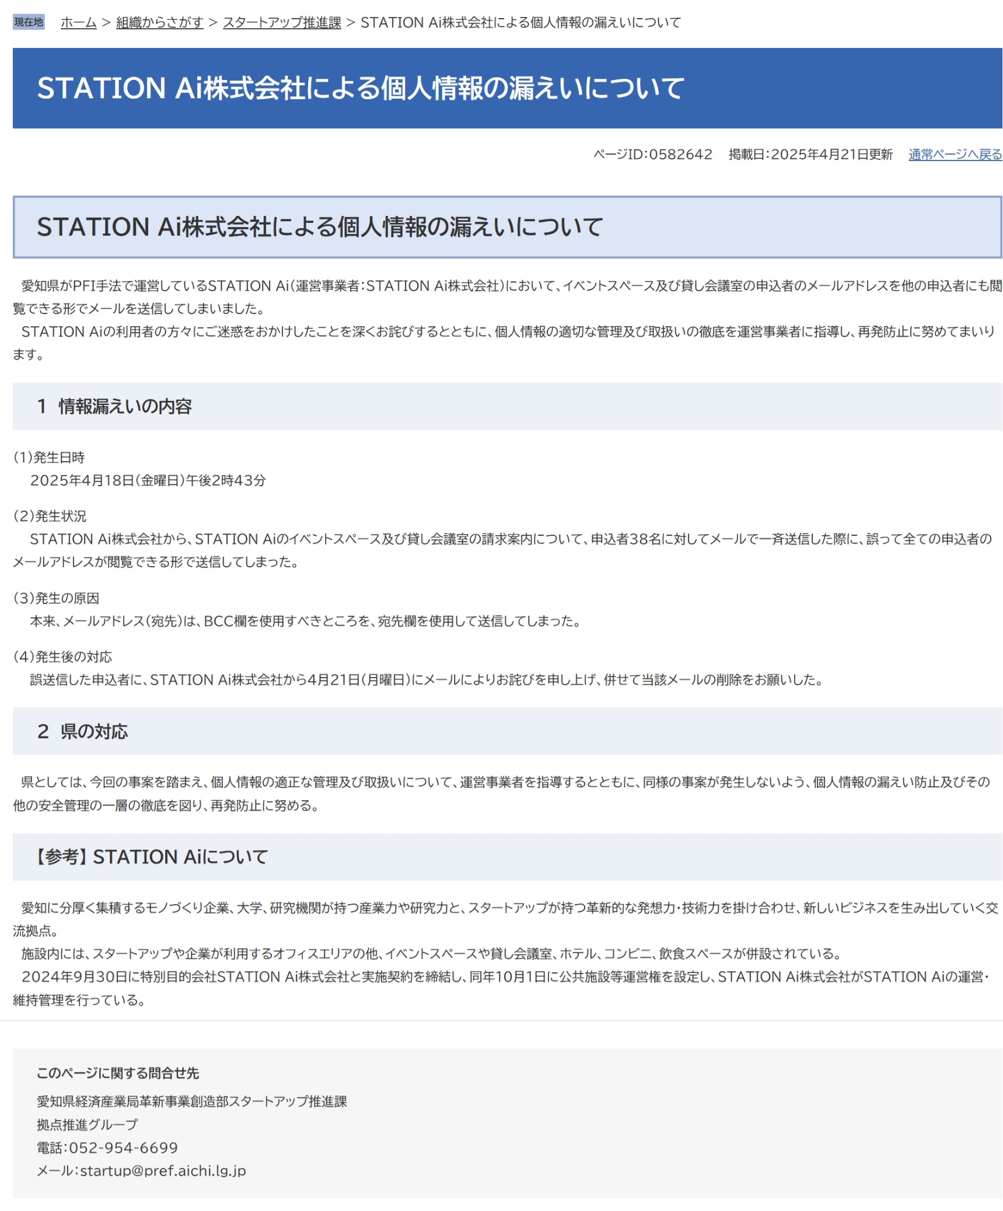Click heading 2 県の対応
The height and width of the screenshot is (1211, 1003).
(507, 731)
